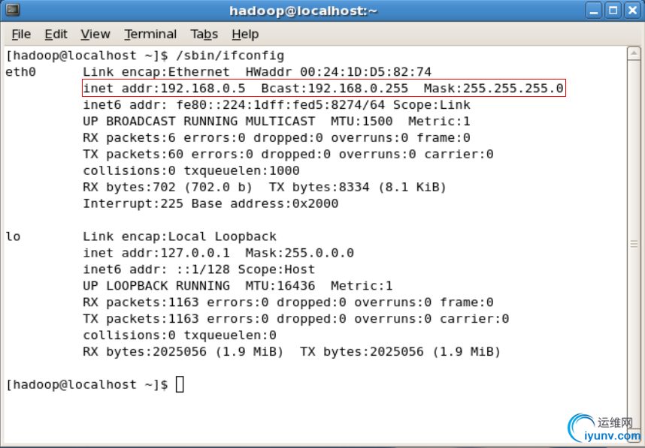The width and height of the screenshot is (645, 448).
Task: Open the Edit menu
Action: point(56,34)
